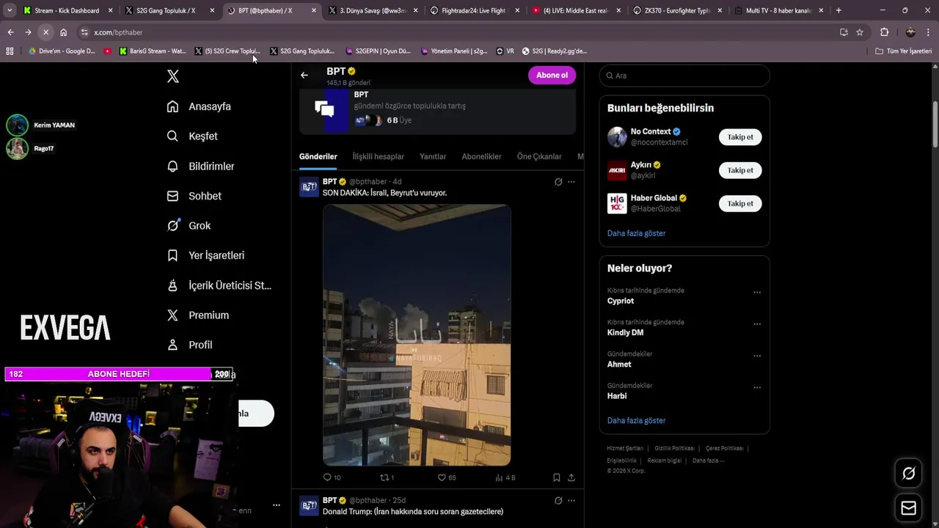Viewport: 939px width, 528px height.
Task: Open the tab search dropdown
Action: 9,10
